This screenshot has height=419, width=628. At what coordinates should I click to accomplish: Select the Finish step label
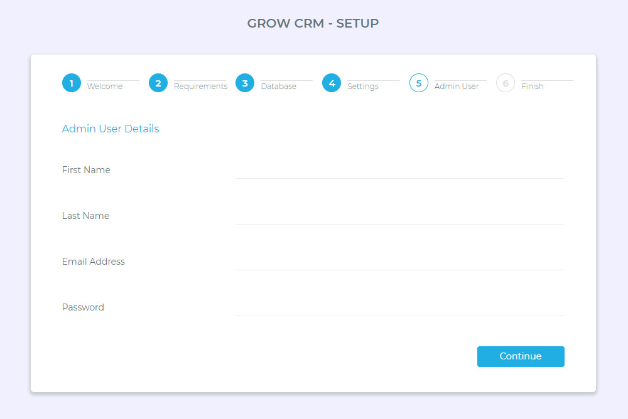(x=533, y=86)
